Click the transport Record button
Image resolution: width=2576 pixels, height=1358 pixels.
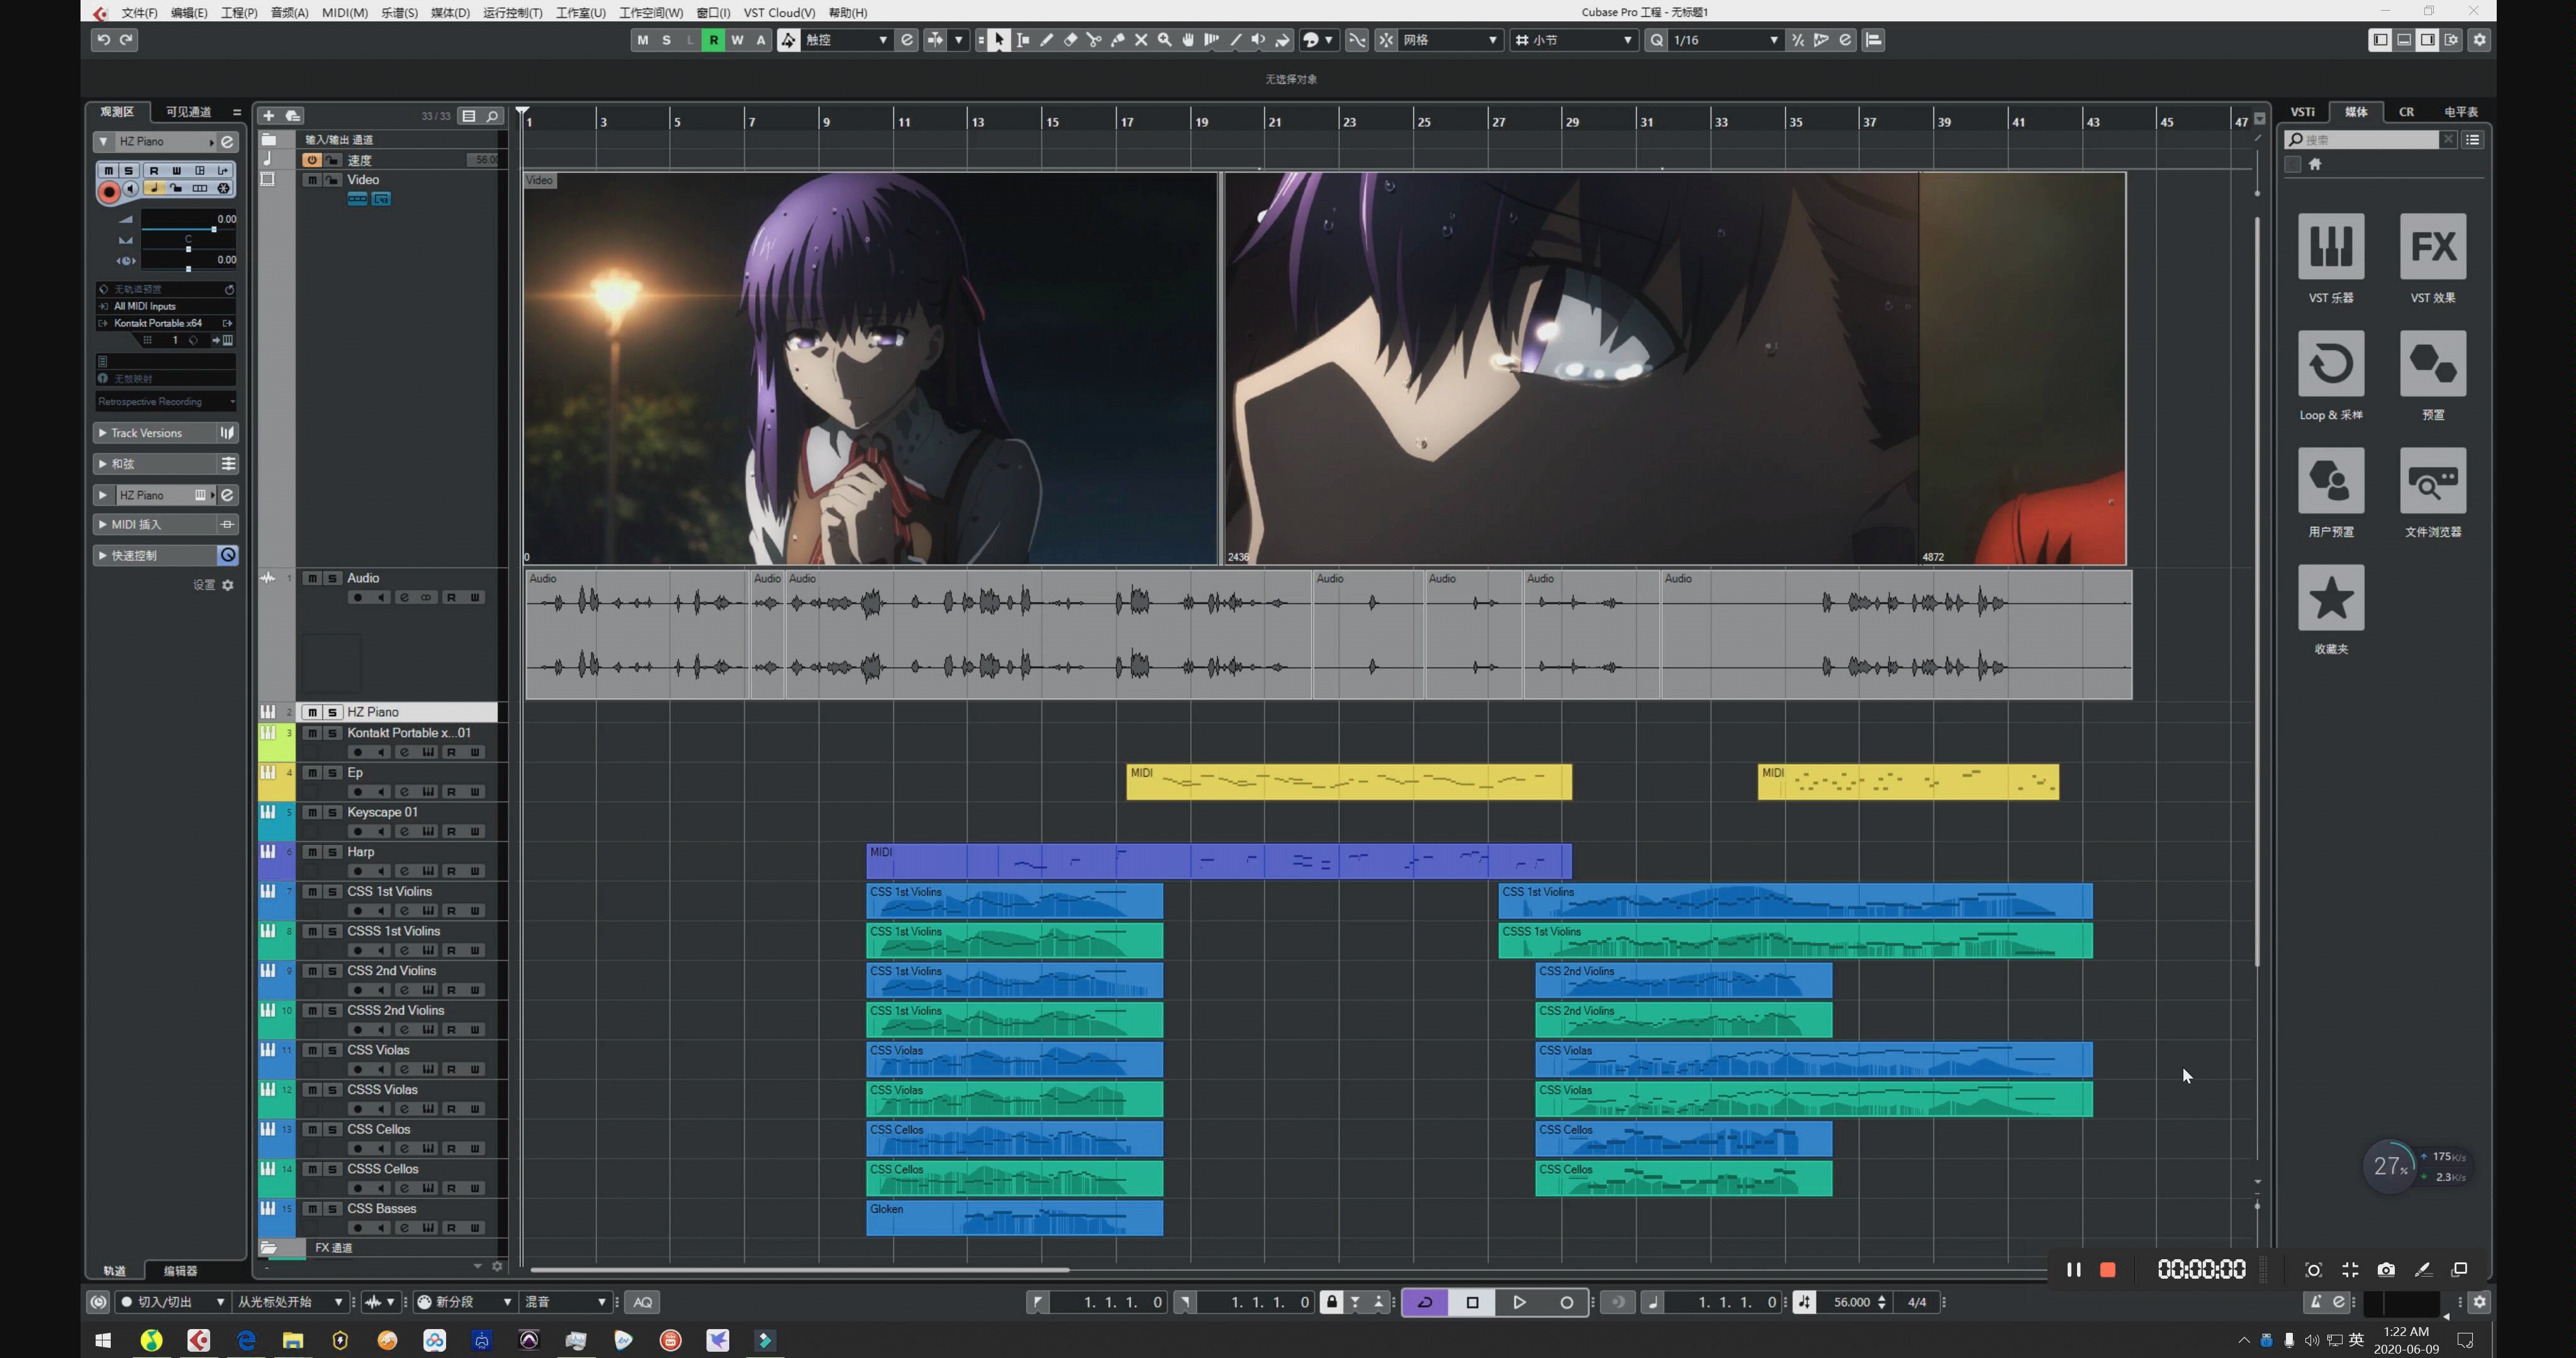point(1566,1302)
